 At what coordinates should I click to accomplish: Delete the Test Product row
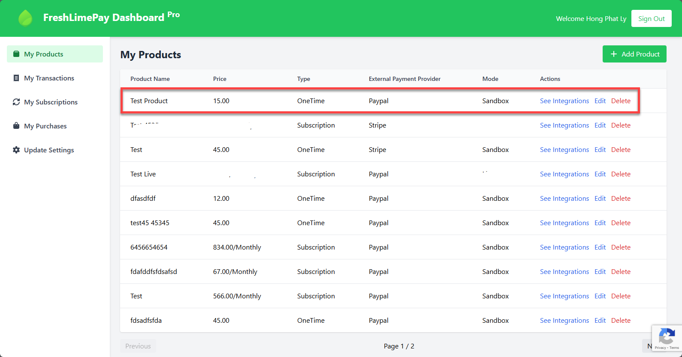tap(621, 101)
